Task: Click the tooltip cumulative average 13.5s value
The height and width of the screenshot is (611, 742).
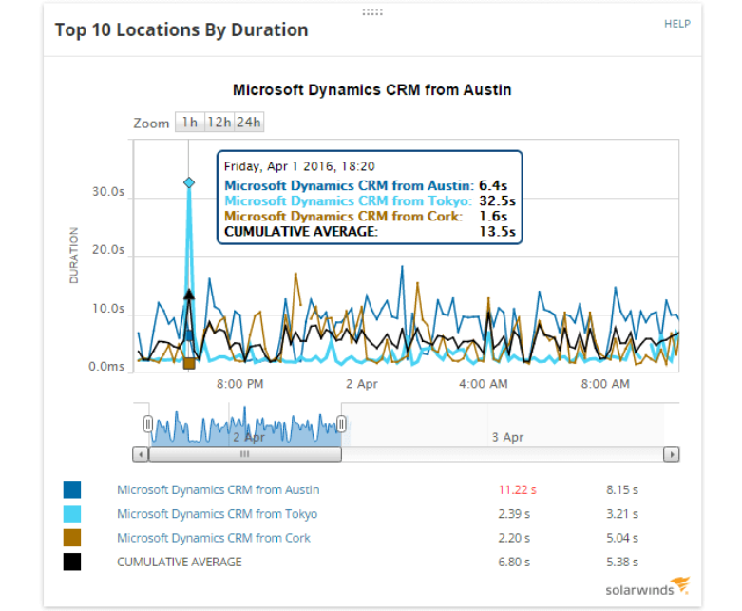Action: (x=497, y=232)
